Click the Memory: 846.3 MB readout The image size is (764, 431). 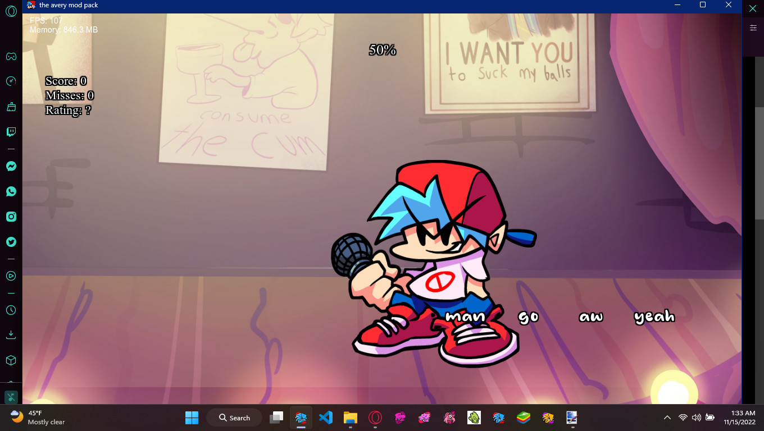tap(63, 30)
